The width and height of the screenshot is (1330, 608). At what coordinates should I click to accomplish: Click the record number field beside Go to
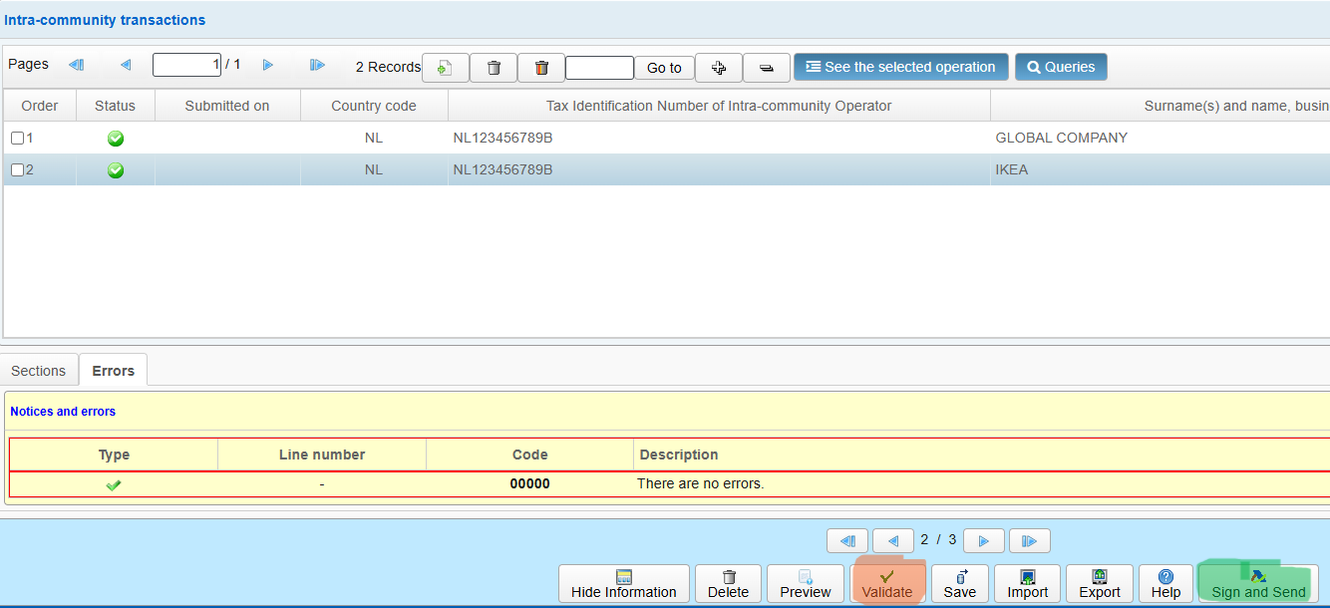coord(599,68)
